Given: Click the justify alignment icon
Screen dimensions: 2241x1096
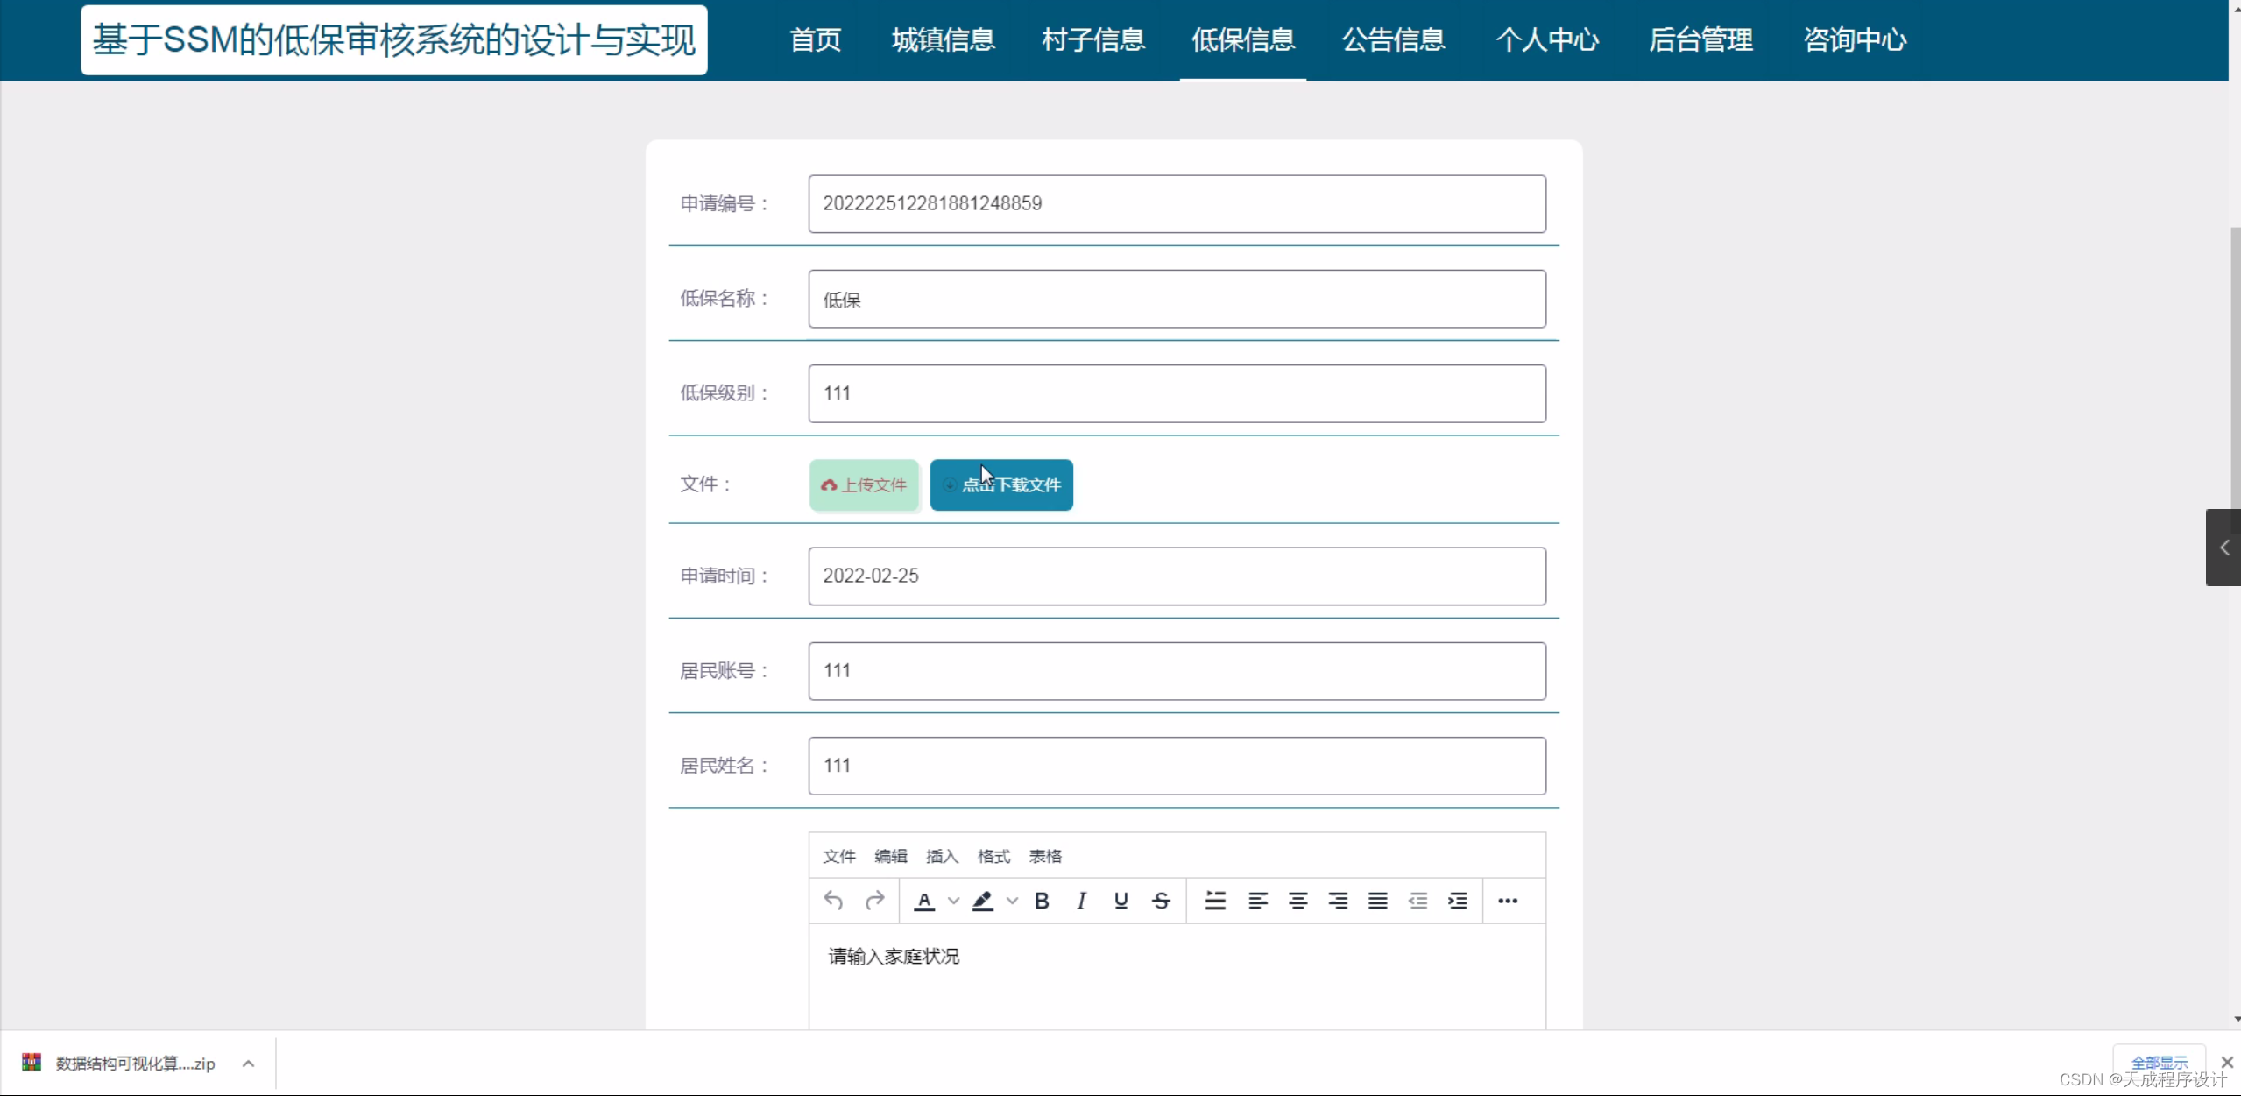Looking at the screenshot, I should [x=1376, y=901].
